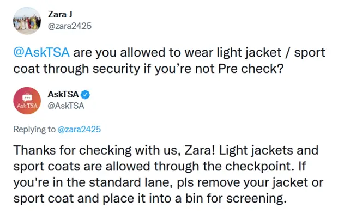Click 'Zara!' in the AskTSA reply

pyautogui.click(x=200, y=150)
